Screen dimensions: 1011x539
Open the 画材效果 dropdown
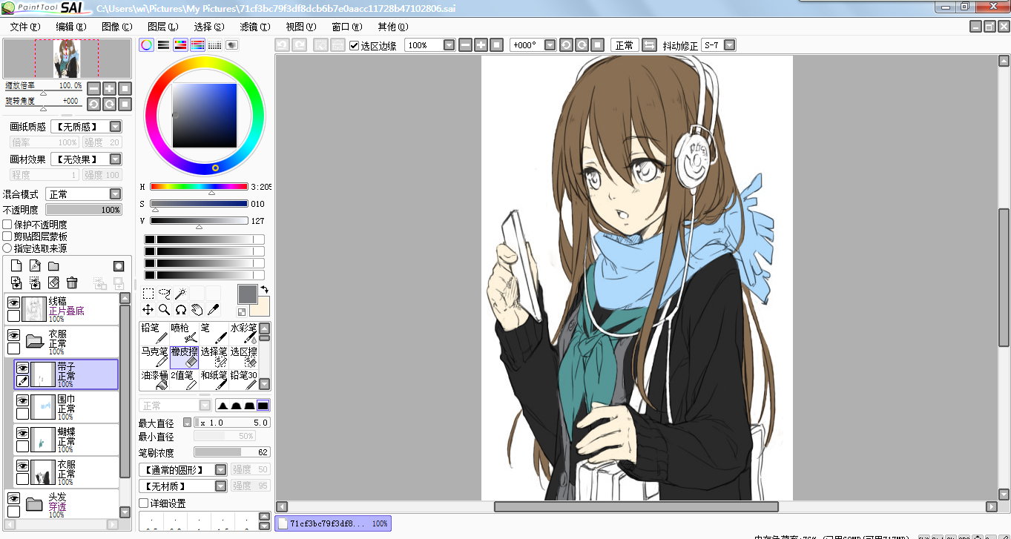86,159
